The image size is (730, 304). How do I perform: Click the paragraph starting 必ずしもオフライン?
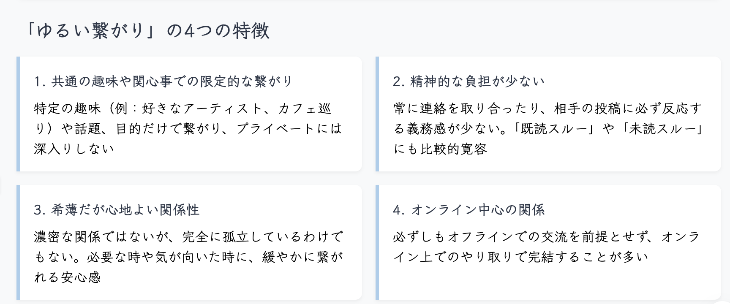pyautogui.click(x=546, y=247)
